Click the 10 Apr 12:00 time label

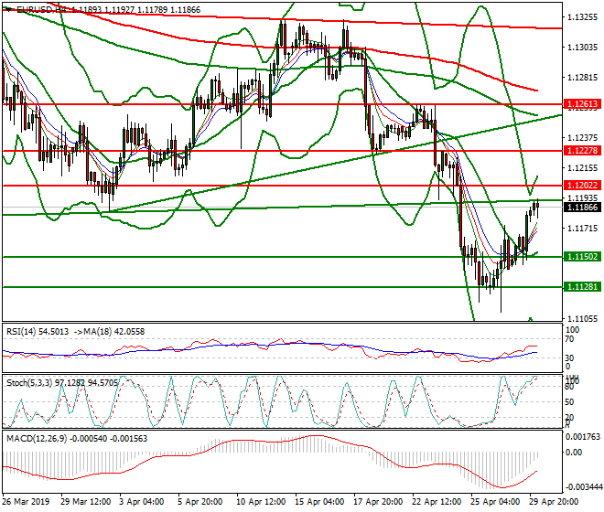(x=262, y=502)
